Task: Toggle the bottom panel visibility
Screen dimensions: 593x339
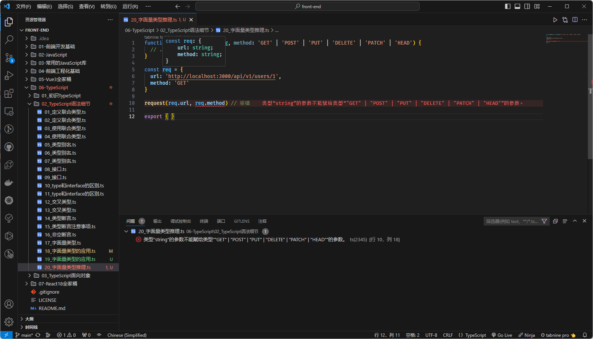Action: 517,6
